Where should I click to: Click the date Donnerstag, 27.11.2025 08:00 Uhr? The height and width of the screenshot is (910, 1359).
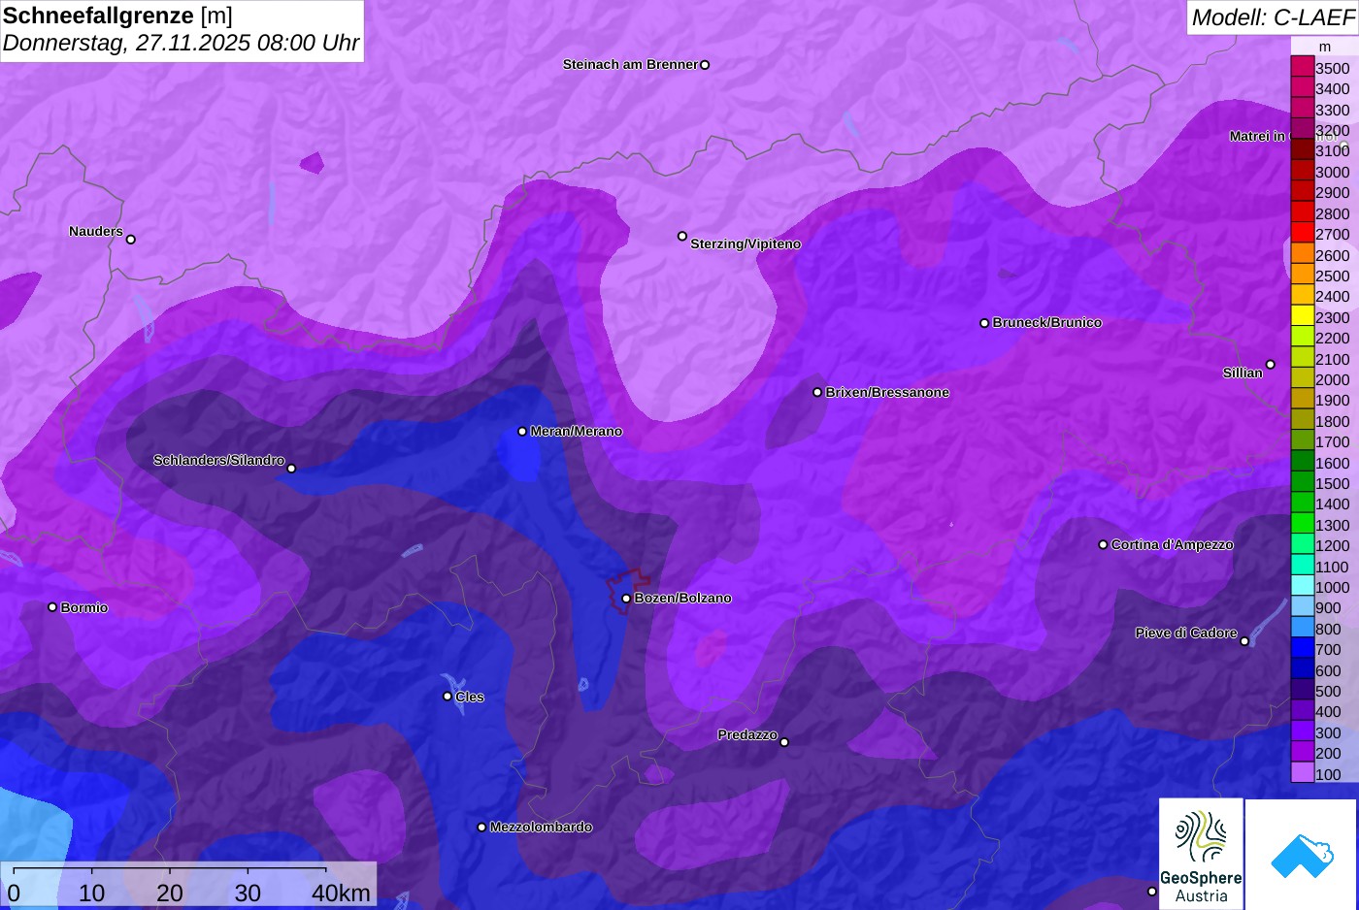182,44
